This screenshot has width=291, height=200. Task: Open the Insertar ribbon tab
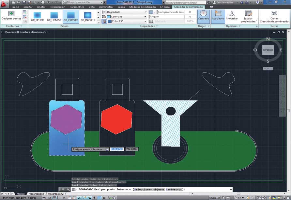pyautogui.click(x=28, y=7)
